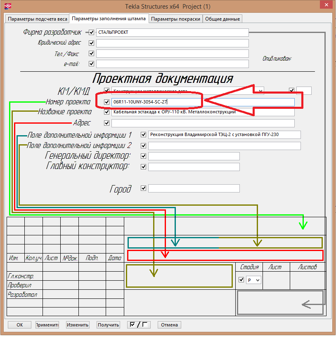336x338 pixels.
Task: Click the Главный конструктор input field
Action: tap(194, 167)
